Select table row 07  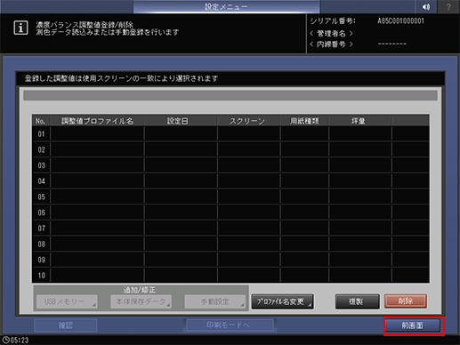[x=230, y=229]
